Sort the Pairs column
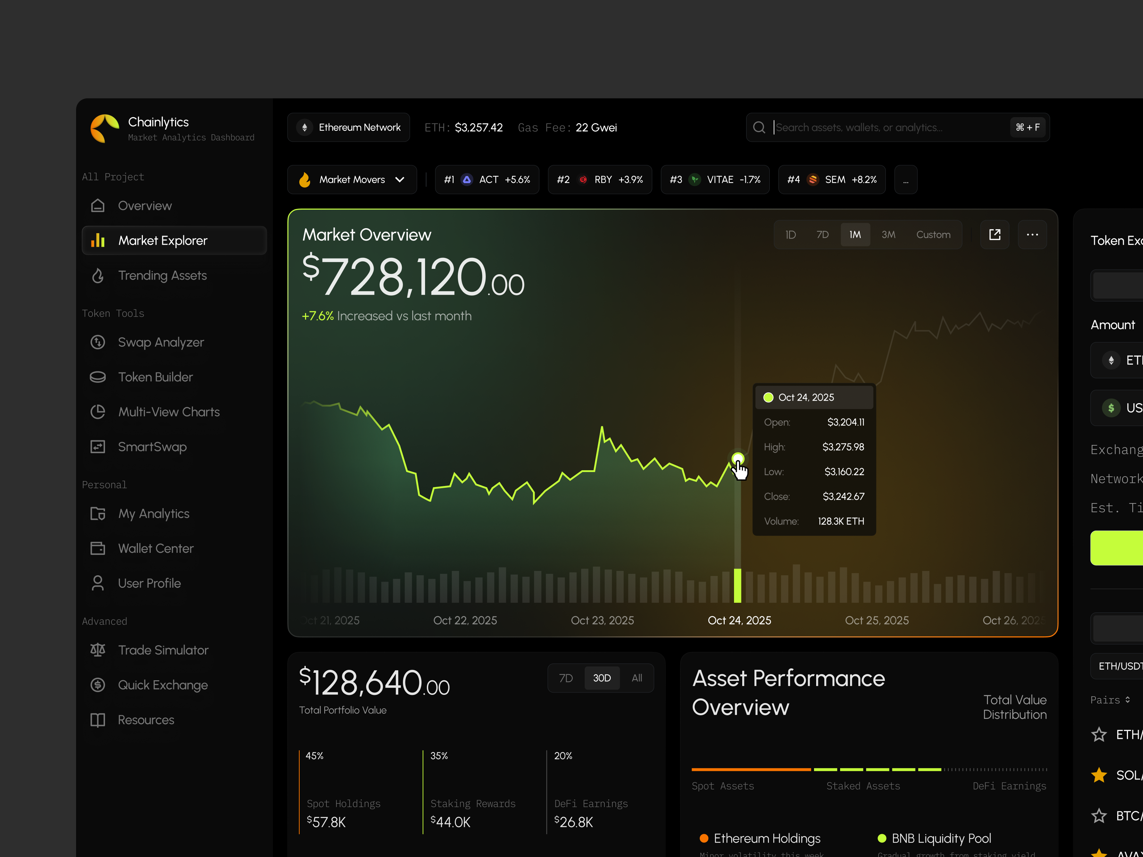 click(x=1110, y=700)
